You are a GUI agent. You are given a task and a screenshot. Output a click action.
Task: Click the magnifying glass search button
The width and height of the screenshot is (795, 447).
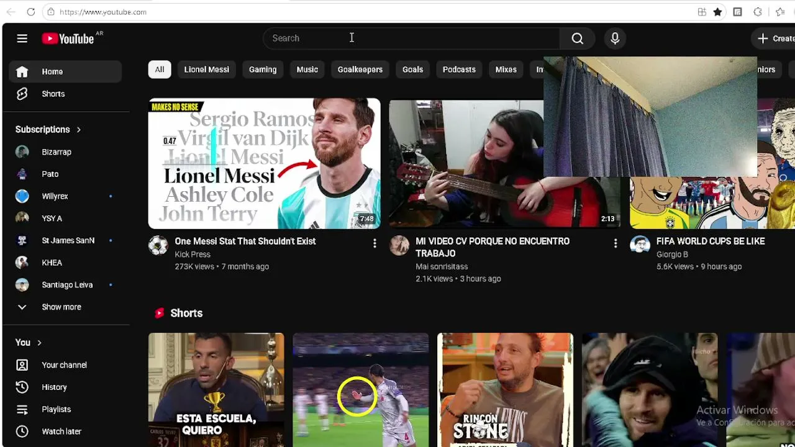coord(578,38)
